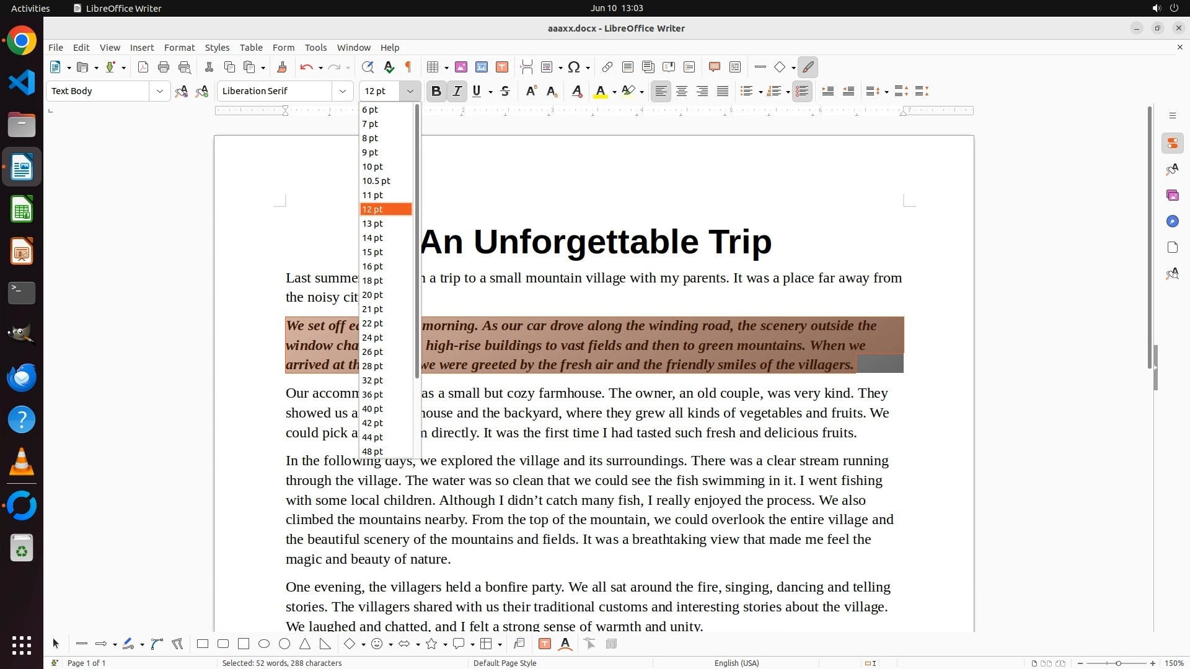1190x669 pixels.
Task: Click the Clone Formatting paintbrush icon
Action: tap(282, 67)
